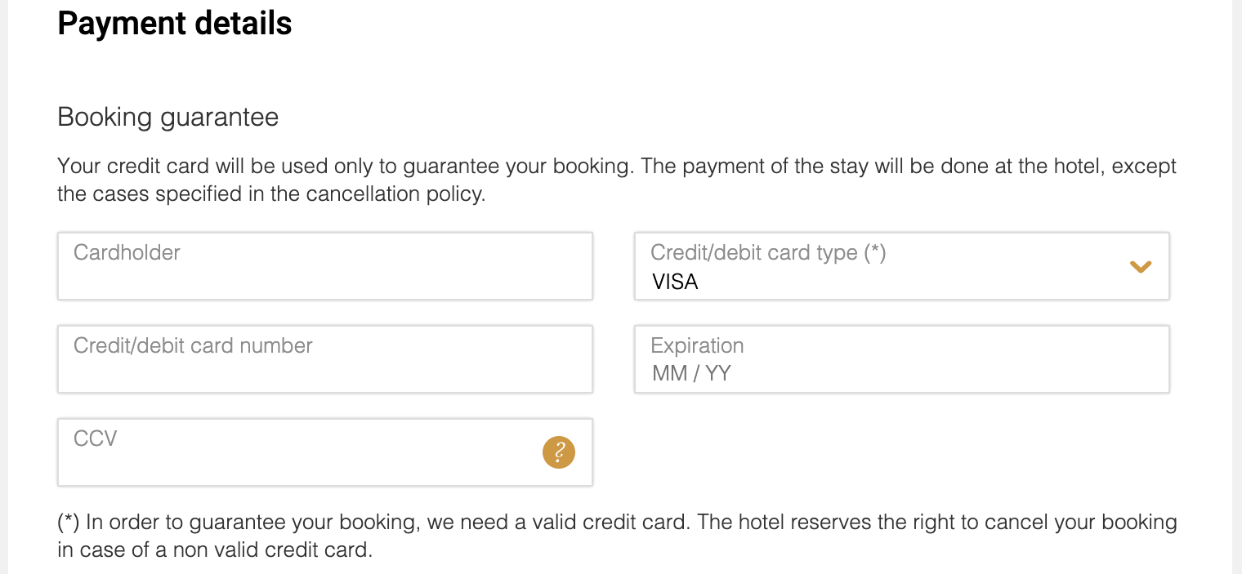Click the 'Cardholder' placeholder label
Image resolution: width=1242 pixels, height=574 pixels.
127,253
